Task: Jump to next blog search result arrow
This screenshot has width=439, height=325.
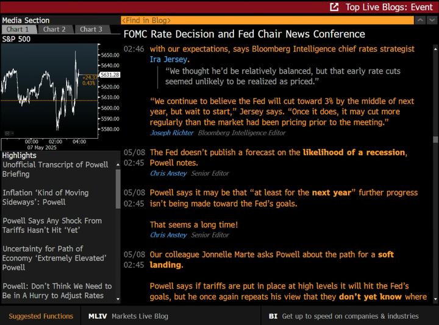Action: coord(432,20)
